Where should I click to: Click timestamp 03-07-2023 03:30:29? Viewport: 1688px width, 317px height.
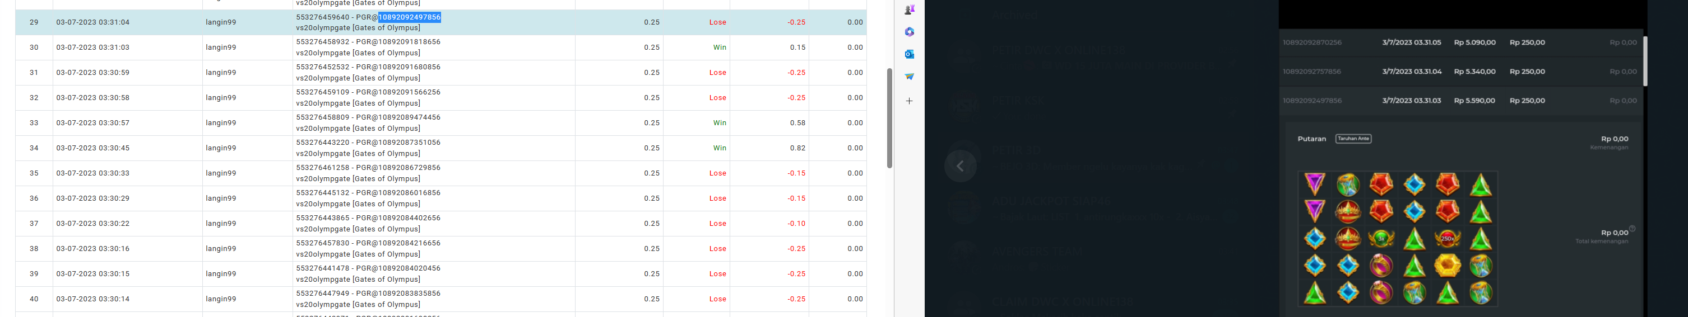93,198
